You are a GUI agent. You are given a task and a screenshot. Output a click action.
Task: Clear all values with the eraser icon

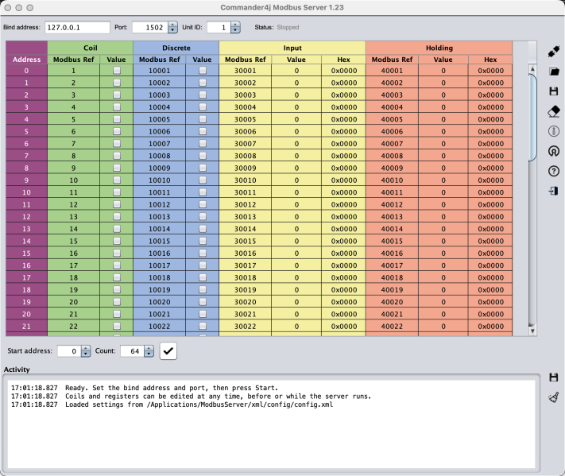pyautogui.click(x=553, y=112)
